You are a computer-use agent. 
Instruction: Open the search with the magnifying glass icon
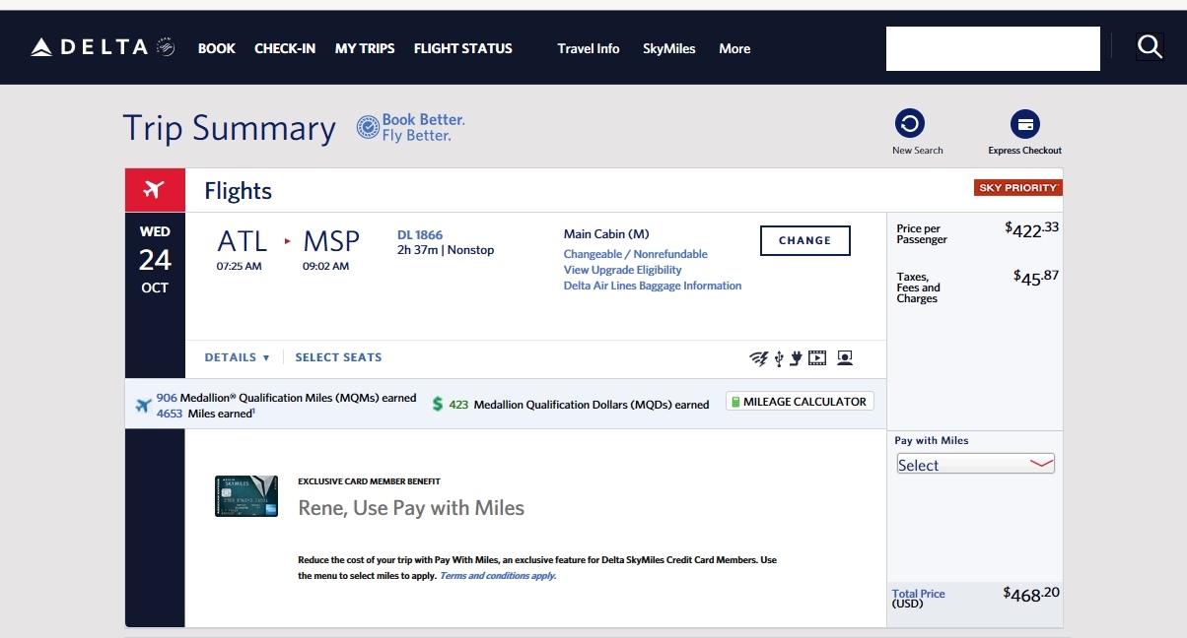(1150, 45)
